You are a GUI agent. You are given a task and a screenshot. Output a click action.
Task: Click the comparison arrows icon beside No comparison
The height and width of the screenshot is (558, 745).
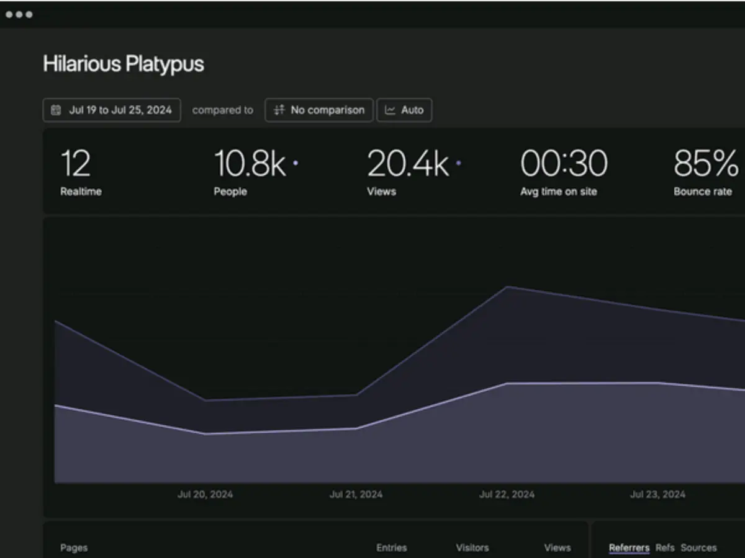click(x=279, y=110)
